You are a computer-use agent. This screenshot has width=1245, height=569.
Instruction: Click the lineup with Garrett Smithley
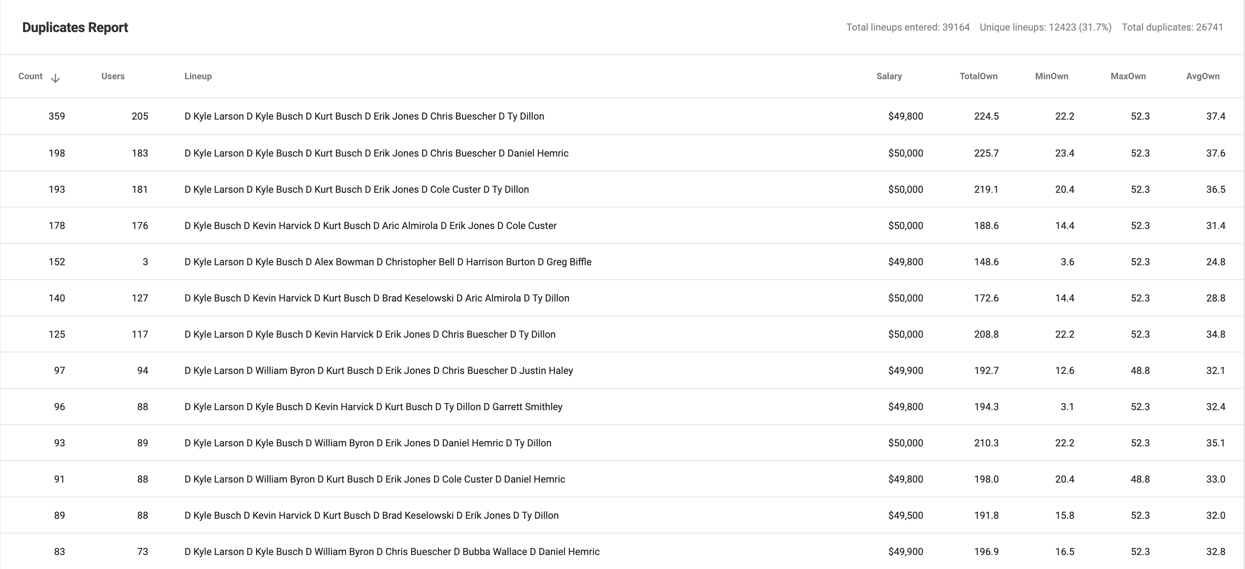[373, 407]
